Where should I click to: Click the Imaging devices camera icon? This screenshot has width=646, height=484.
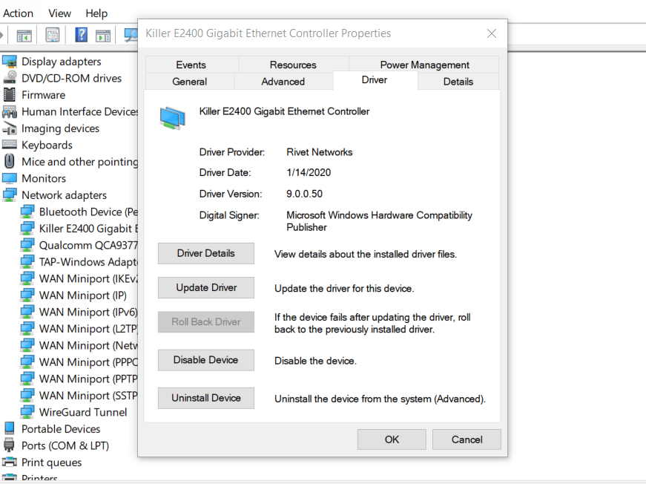coord(10,128)
